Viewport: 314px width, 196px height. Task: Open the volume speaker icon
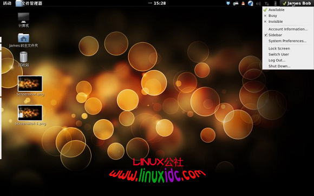pos(259,3)
